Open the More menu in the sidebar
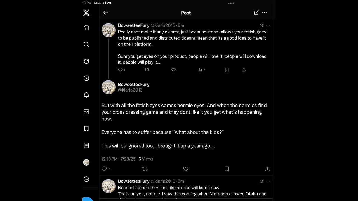 tap(86, 179)
